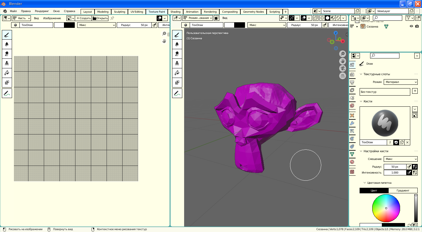The height and width of the screenshot is (232, 422).
Task: Open the Смешение Микс dropdown in properties
Action: click(x=401, y=159)
